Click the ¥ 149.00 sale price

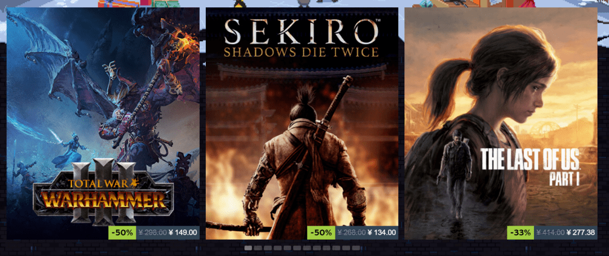click(183, 233)
